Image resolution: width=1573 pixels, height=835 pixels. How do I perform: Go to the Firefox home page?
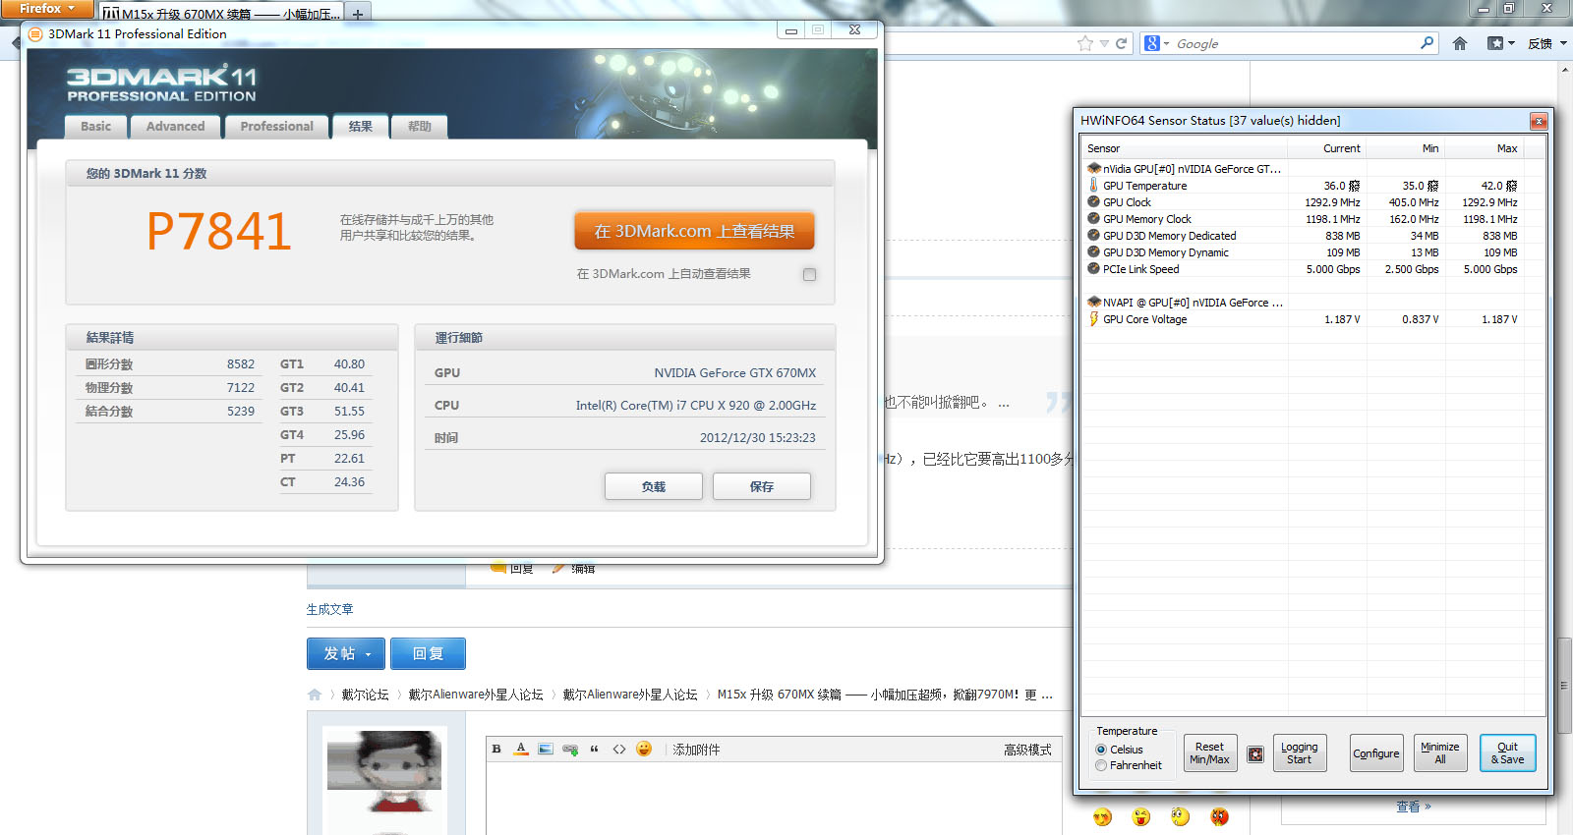tap(1460, 43)
